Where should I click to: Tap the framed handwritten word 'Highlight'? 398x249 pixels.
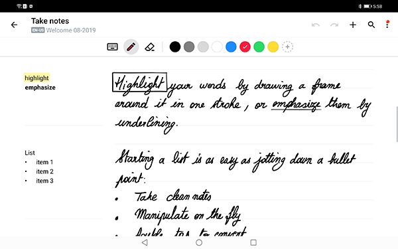pos(139,82)
